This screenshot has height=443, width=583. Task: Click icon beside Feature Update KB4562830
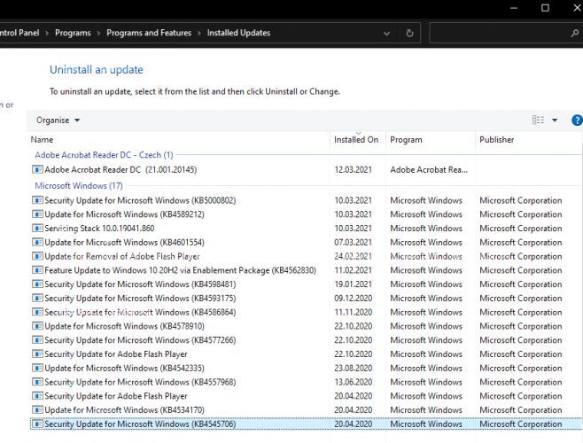[x=37, y=270]
